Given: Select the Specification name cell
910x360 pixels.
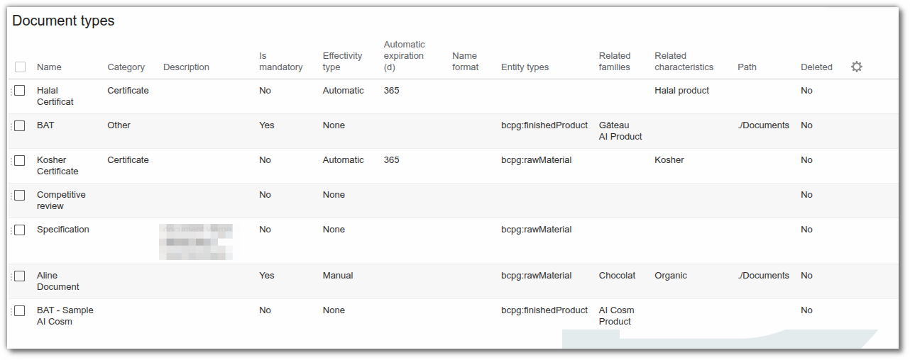Looking at the screenshot, I should [63, 230].
